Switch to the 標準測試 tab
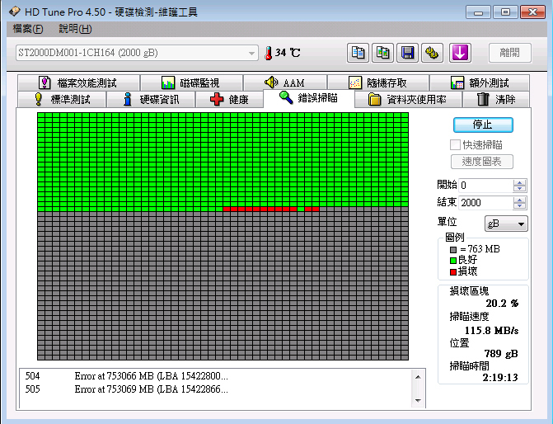The width and height of the screenshot is (553, 424). (62, 99)
